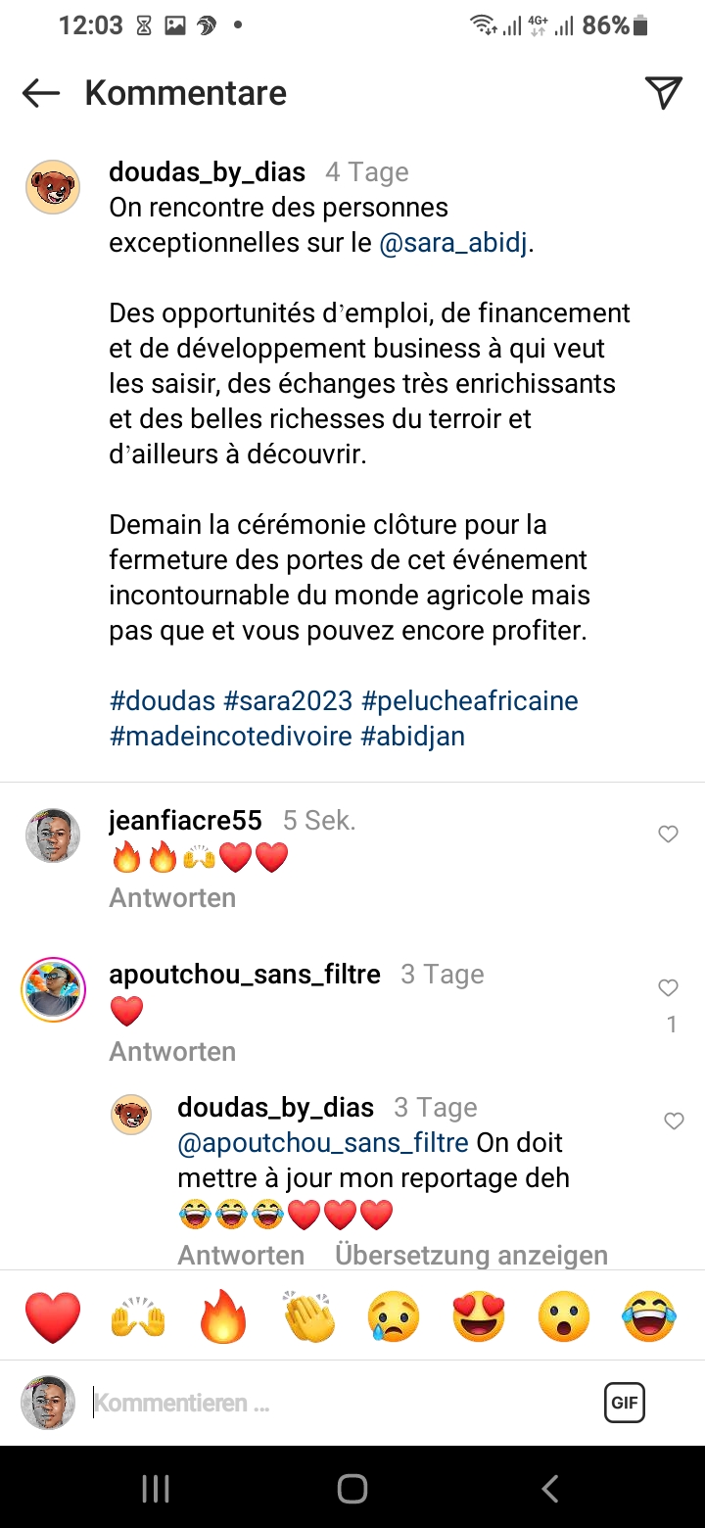Insert the sad crying face quick emoji
This screenshot has height=1528, width=705.
click(394, 1316)
